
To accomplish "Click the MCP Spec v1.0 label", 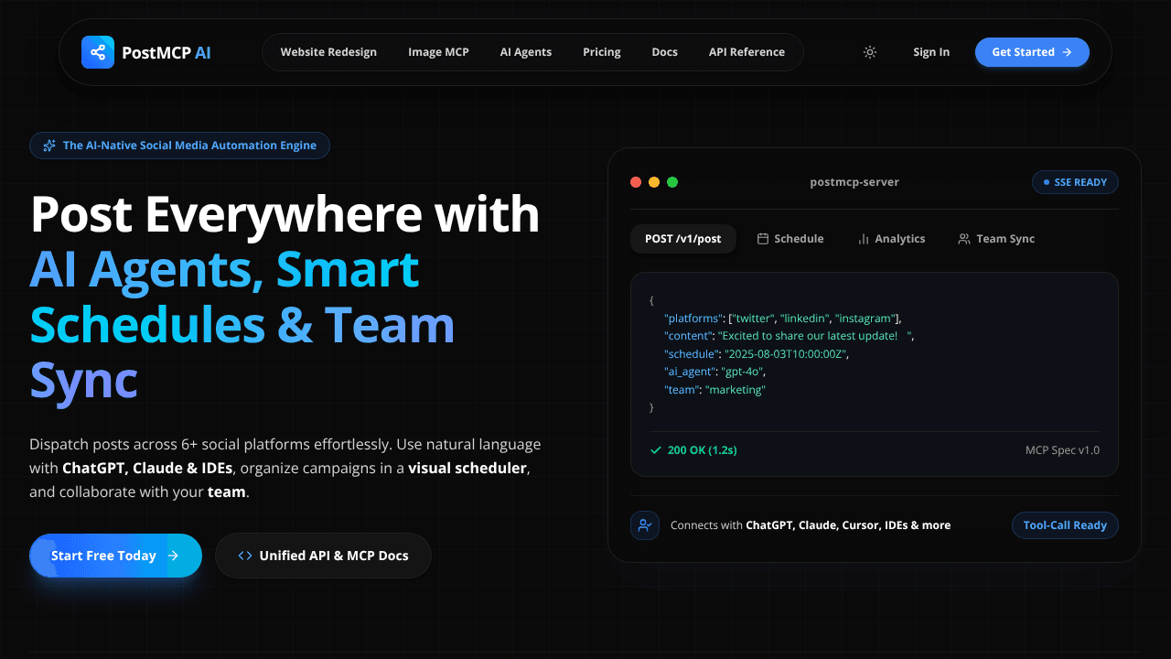I will (x=1063, y=450).
